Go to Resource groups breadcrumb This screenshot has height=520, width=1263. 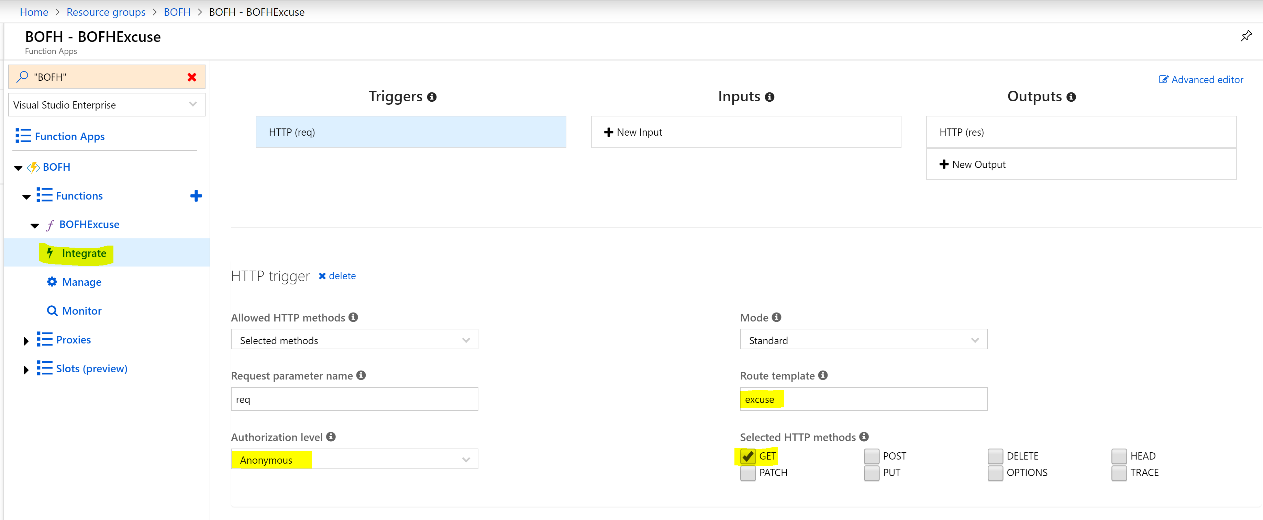point(106,12)
